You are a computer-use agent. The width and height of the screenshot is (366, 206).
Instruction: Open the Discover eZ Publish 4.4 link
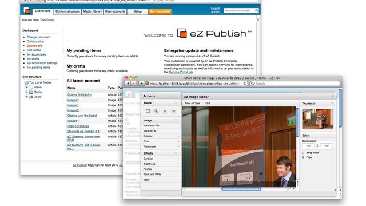tap(83, 132)
